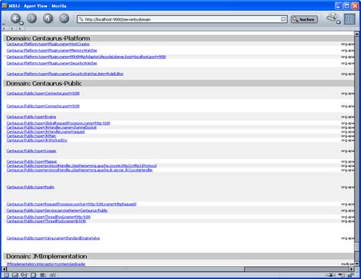
Task: Click the Domain: Centaurus-Platform heading
Action: (48, 38)
